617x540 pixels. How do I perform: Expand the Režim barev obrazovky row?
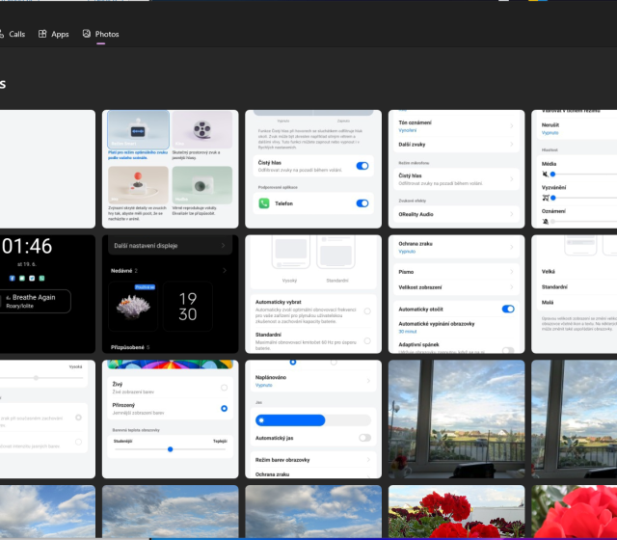[x=313, y=459]
